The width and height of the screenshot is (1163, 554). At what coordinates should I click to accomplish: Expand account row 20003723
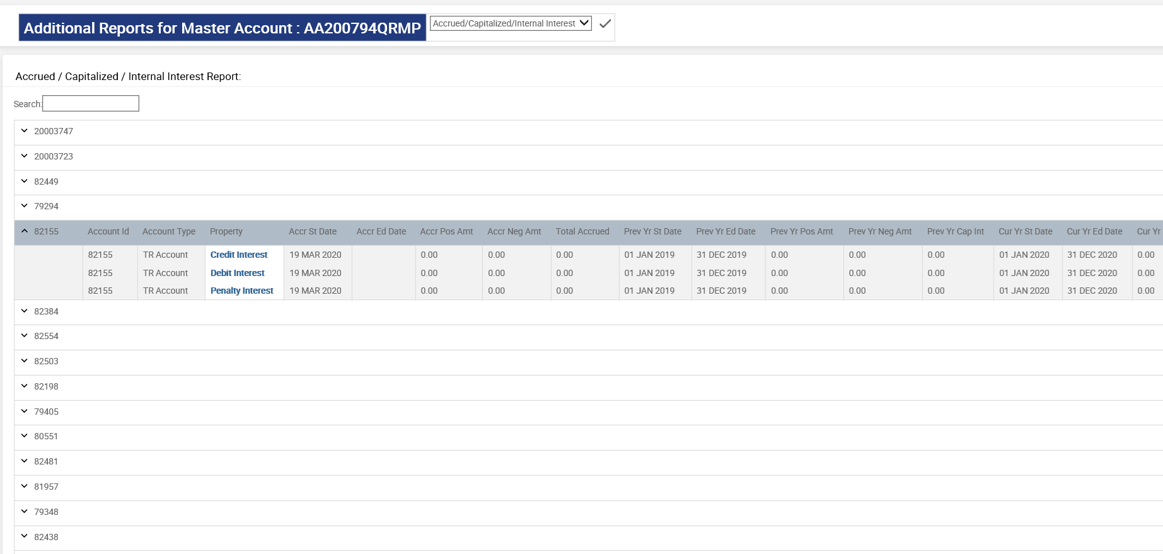[x=25, y=156]
